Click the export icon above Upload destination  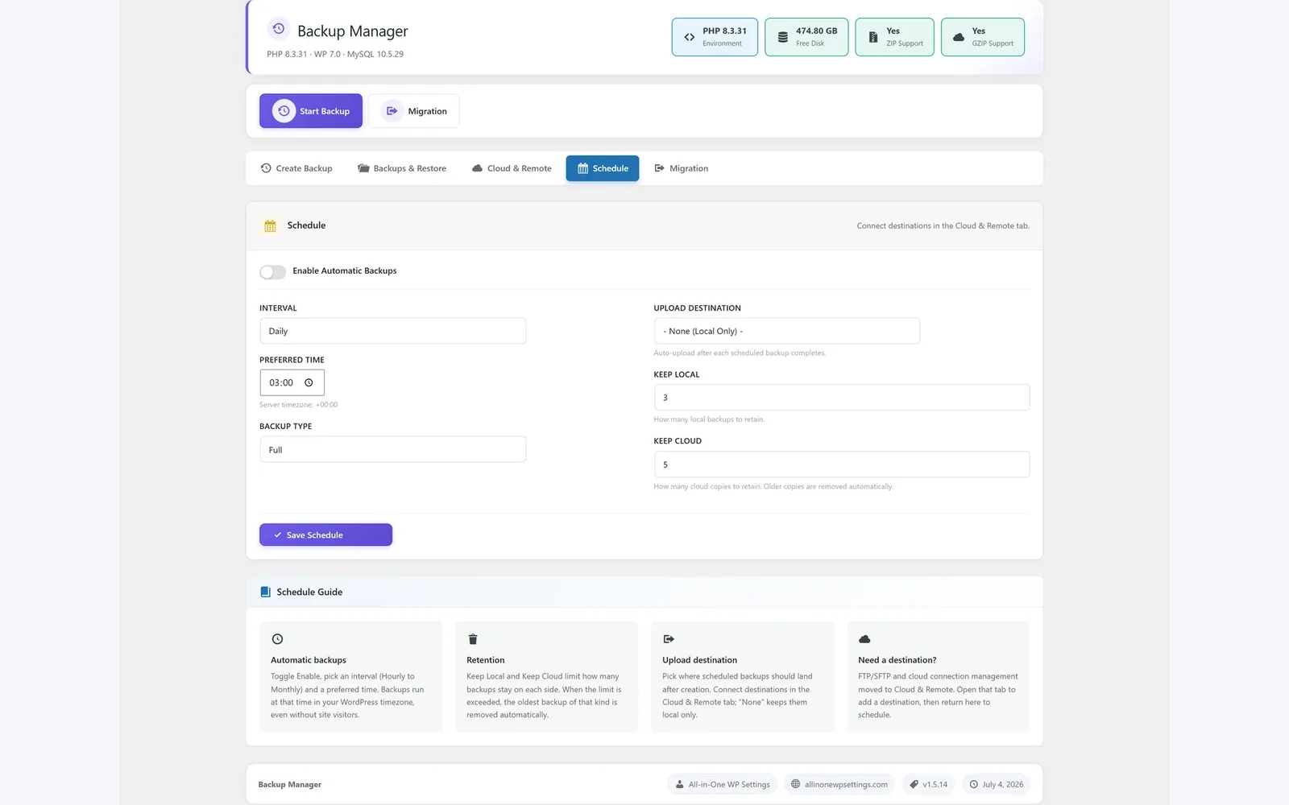point(669,639)
